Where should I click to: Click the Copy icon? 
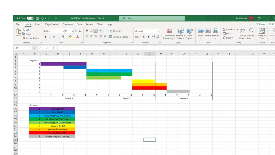point(24,34)
